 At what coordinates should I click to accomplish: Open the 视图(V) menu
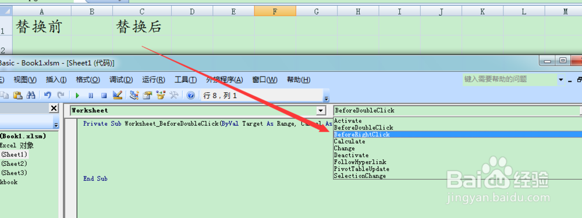(x=25, y=80)
